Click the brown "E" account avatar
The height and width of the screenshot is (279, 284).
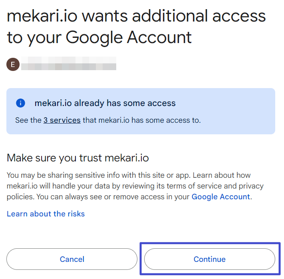[13, 64]
